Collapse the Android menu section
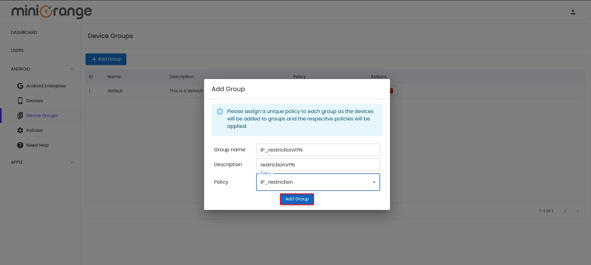This screenshot has width=591, height=265. pos(72,69)
